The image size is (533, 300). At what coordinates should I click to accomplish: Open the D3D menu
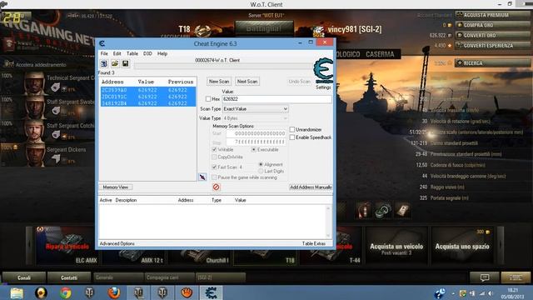coord(147,53)
